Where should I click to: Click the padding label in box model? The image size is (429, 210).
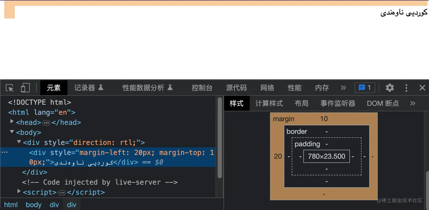pyautogui.click(x=307, y=144)
